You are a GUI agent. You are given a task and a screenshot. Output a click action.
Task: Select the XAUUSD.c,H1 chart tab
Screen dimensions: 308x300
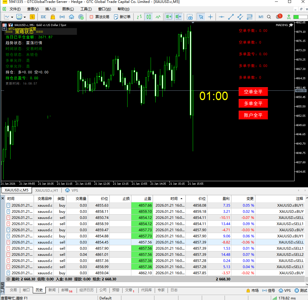tap(47, 190)
